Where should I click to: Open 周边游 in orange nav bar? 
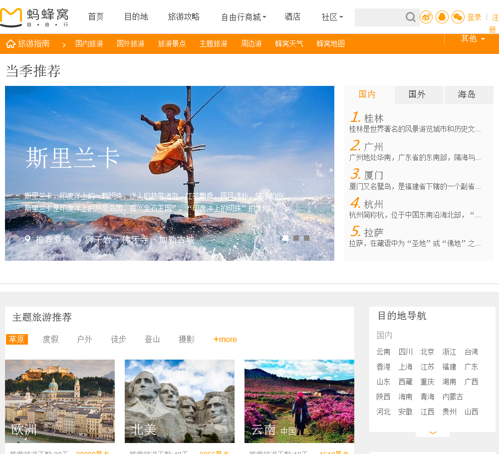251,43
